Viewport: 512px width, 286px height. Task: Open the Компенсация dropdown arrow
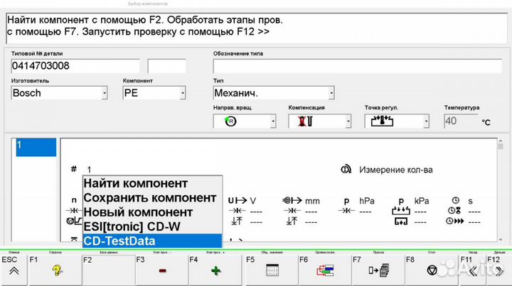tap(348, 121)
